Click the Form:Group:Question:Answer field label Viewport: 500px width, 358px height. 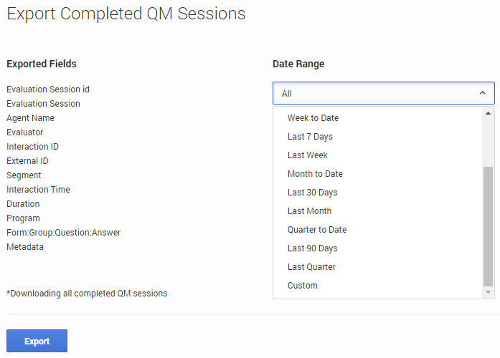[x=64, y=233]
